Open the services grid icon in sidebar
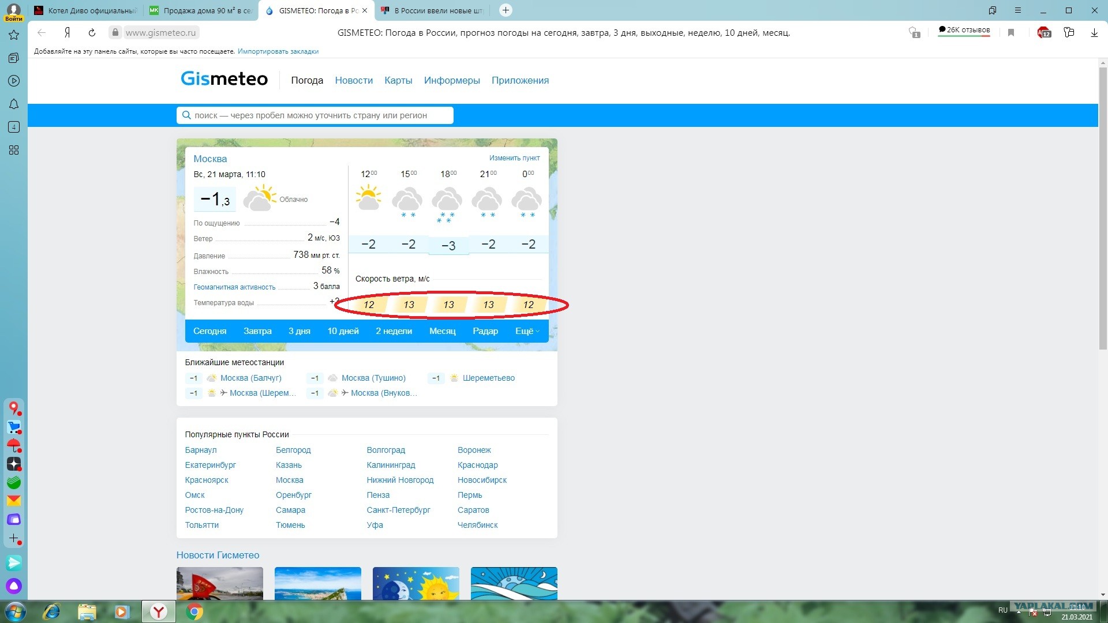The image size is (1108, 623). (14, 150)
